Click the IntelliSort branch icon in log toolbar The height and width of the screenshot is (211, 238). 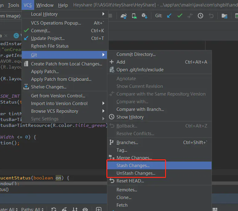click(75, 209)
